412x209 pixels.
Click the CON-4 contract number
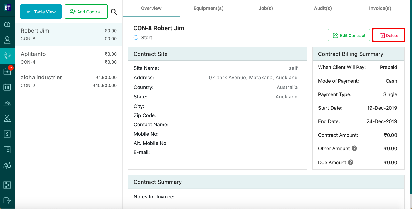28,62
